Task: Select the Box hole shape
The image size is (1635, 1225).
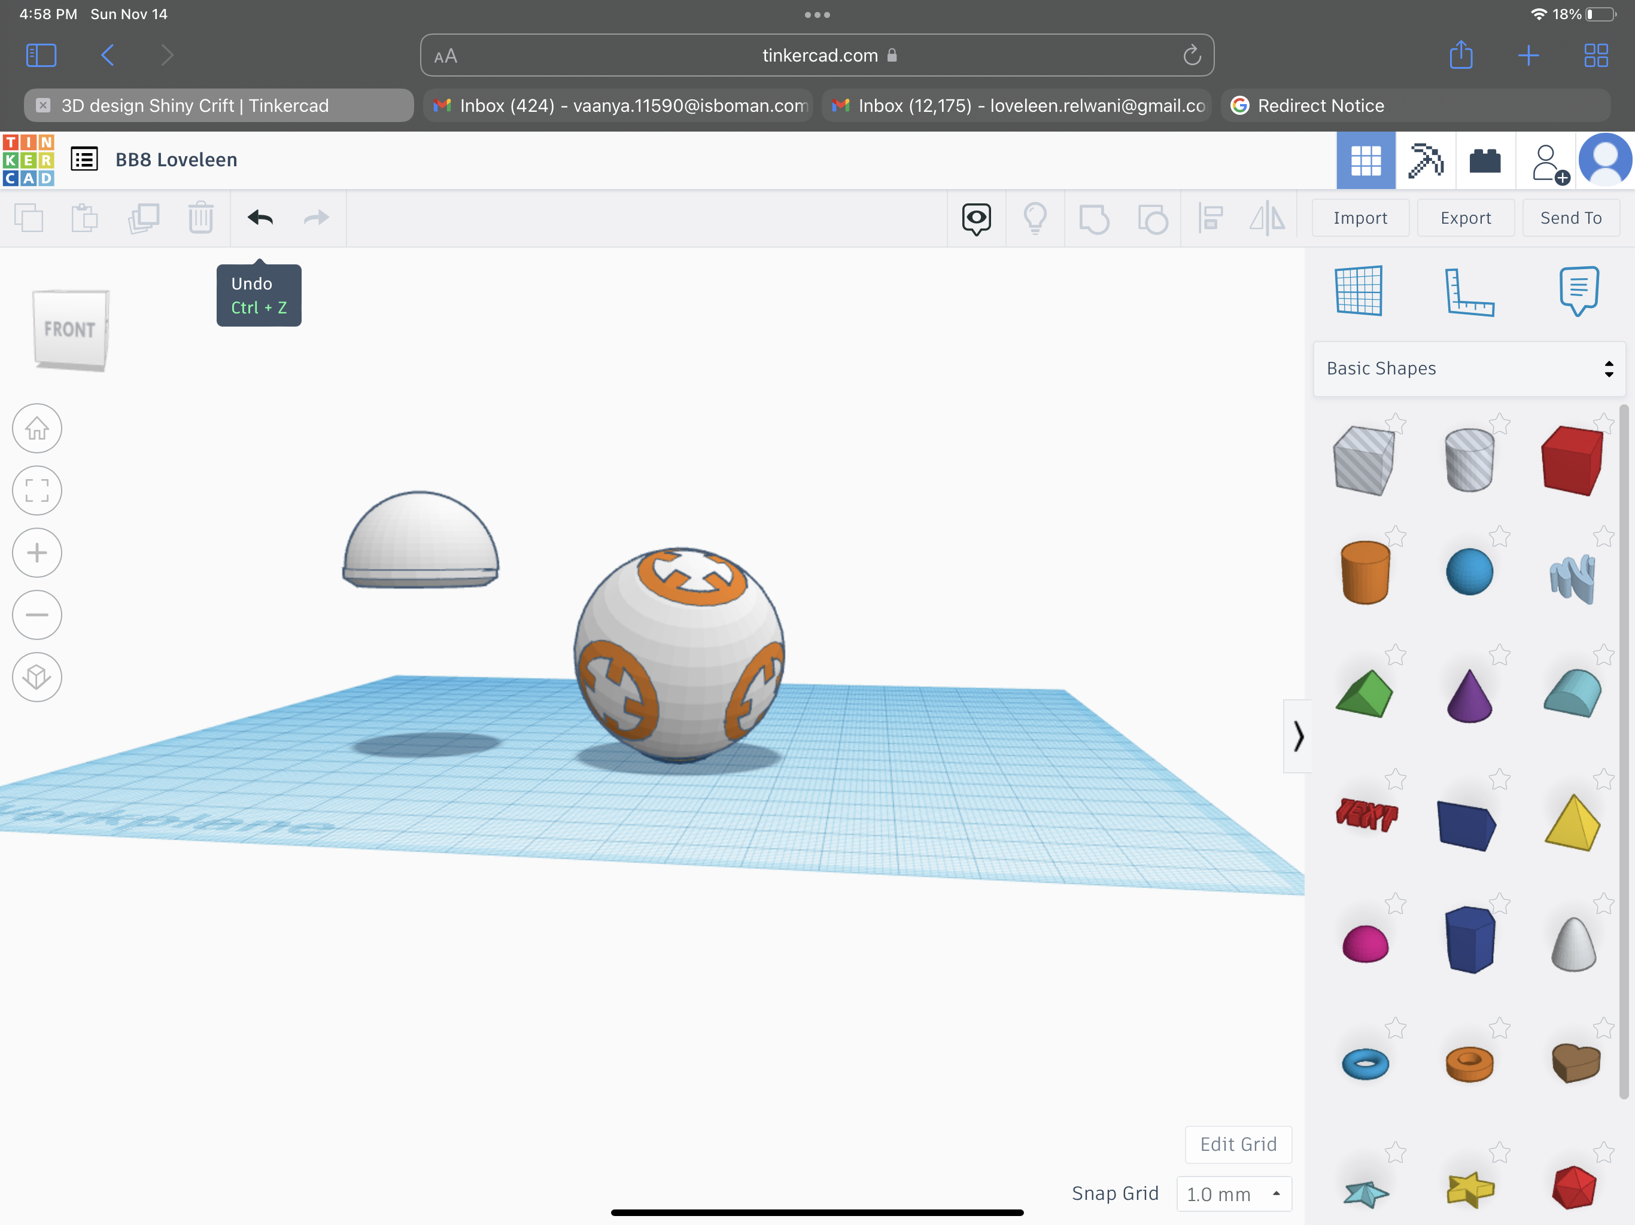Action: click(1364, 461)
